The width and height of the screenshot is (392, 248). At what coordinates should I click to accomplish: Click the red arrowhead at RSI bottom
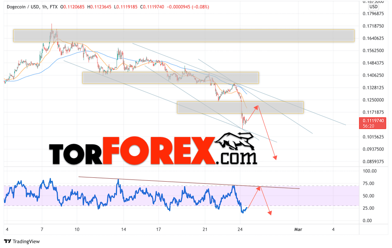[x=270, y=213]
